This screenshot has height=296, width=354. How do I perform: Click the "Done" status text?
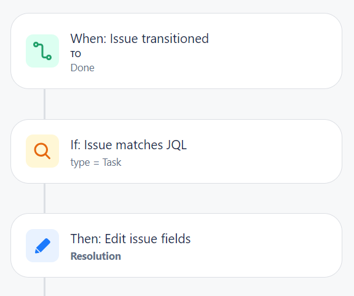(82, 68)
